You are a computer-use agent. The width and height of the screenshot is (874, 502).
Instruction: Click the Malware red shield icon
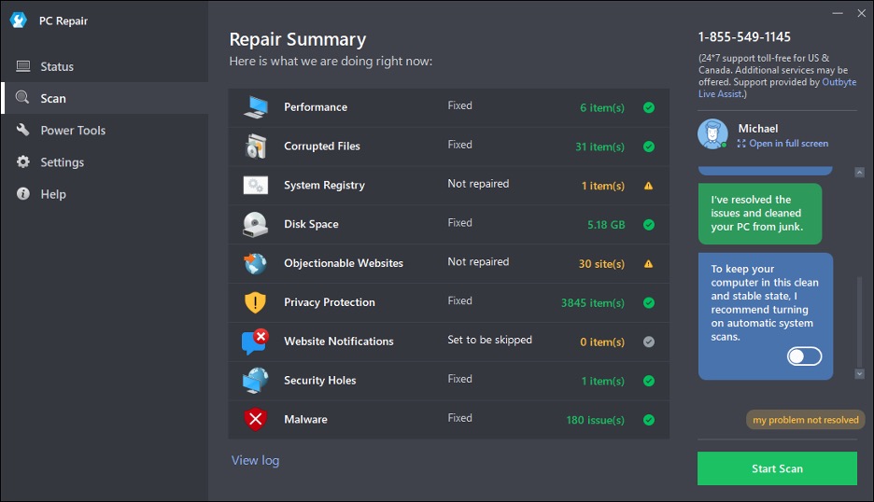tap(256, 420)
